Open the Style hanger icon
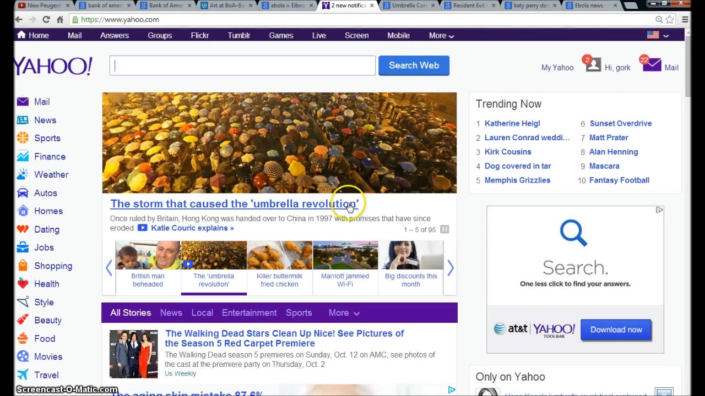The width and height of the screenshot is (705, 396). click(x=23, y=302)
